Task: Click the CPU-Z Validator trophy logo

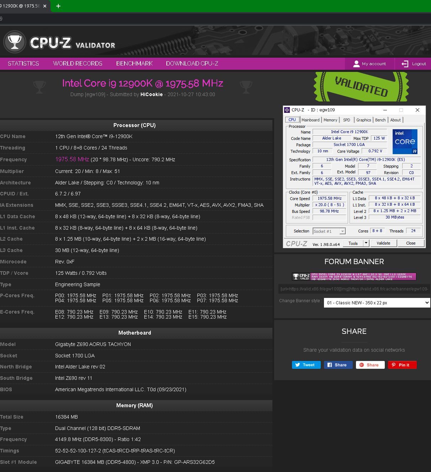Action: [x=15, y=42]
